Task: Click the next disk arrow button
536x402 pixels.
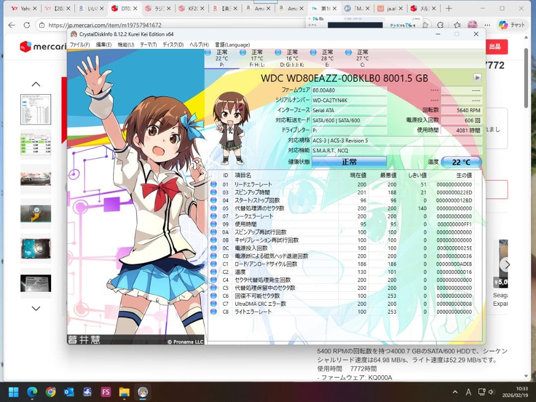Action: point(477,77)
